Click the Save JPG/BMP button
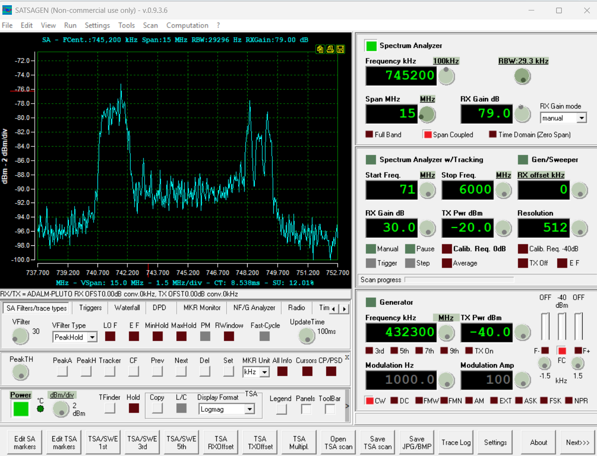Image resolution: width=597 pixels, height=456 pixels. (x=416, y=443)
